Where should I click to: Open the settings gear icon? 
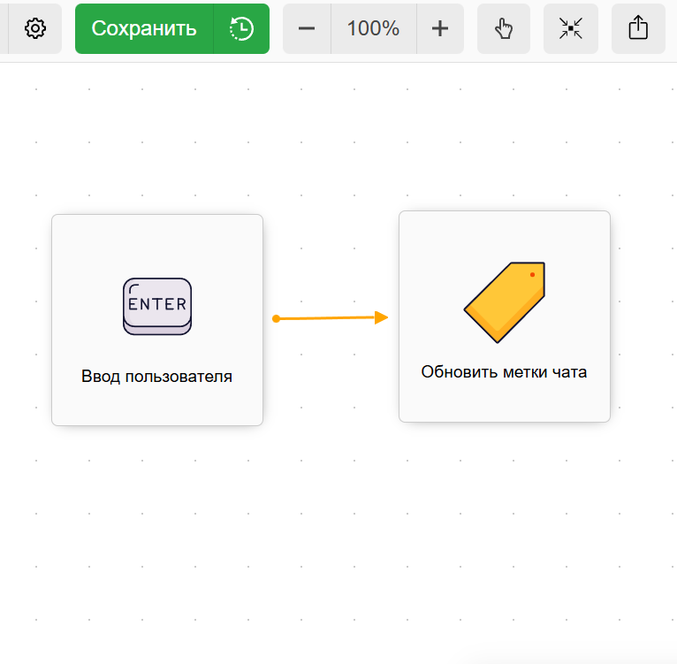34,29
